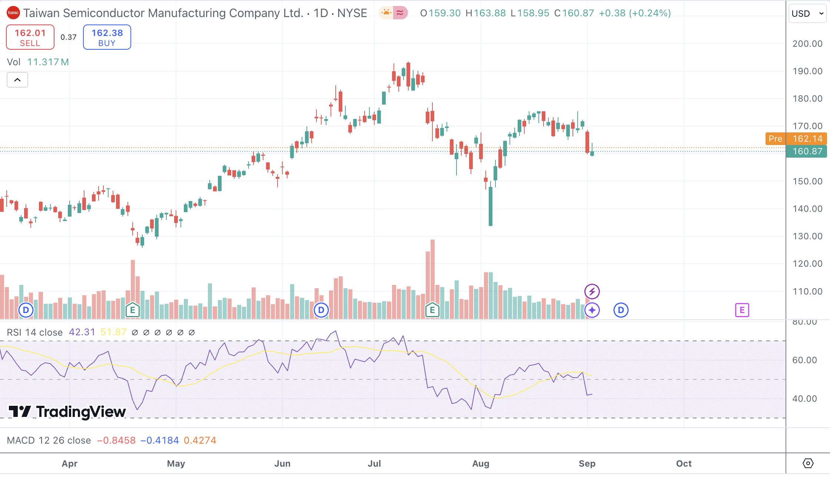Click the change value +0.38 (+0.24%)
Viewport: 830px width, 477px height.
click(635, 13)
